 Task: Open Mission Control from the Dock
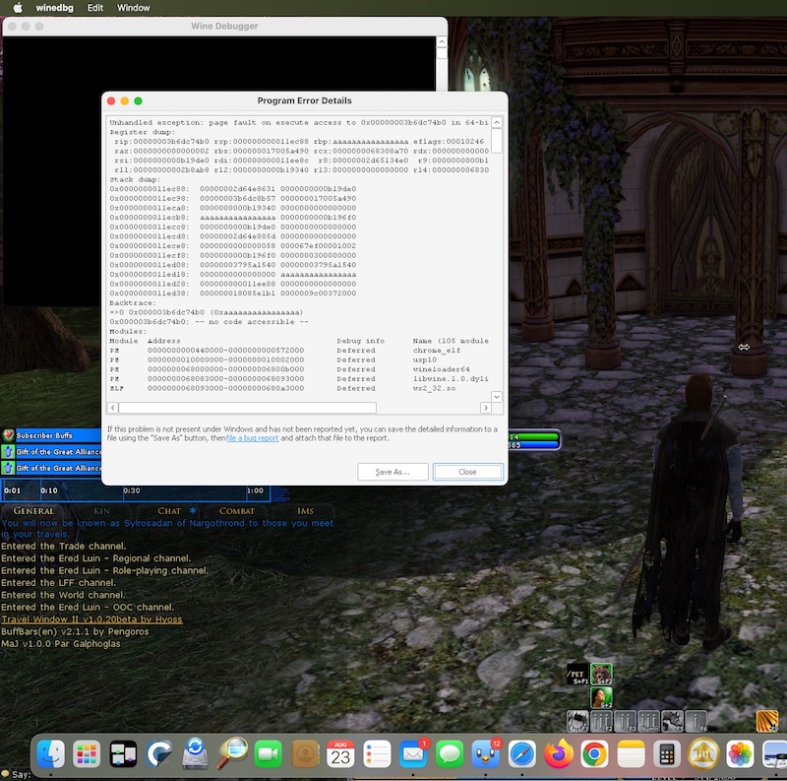[x=123, y=753]
